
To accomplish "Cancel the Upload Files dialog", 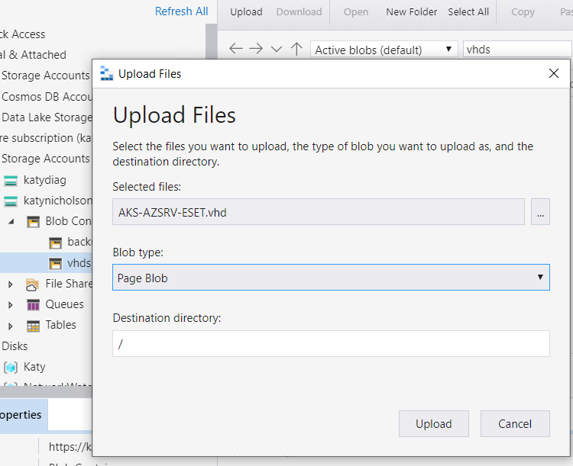I will pos(515,423).
